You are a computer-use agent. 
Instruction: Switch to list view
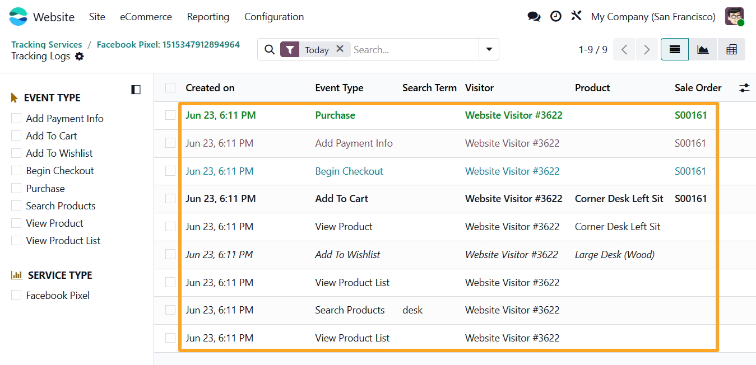[675, 49]
